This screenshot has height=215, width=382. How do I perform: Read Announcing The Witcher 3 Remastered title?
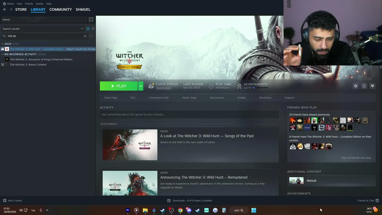tap(204, 177)
